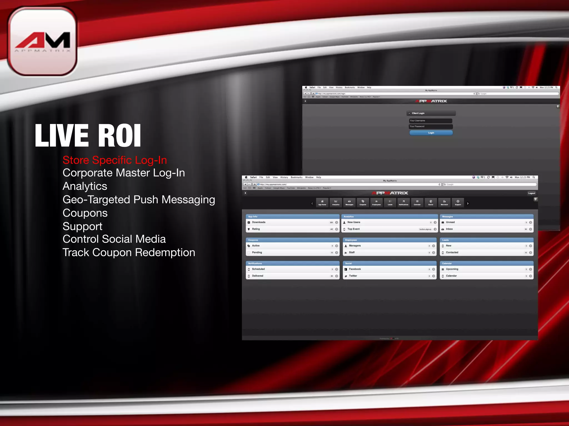Image resolution: width=569 pixels, height=426 pixels.
Task: Open Safari menu in login window
Action: tap(312, 87)
